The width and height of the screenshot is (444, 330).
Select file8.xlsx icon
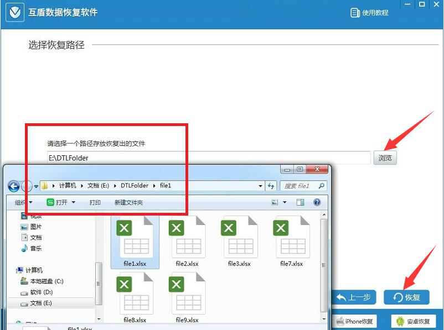click(x=135, y=297)
